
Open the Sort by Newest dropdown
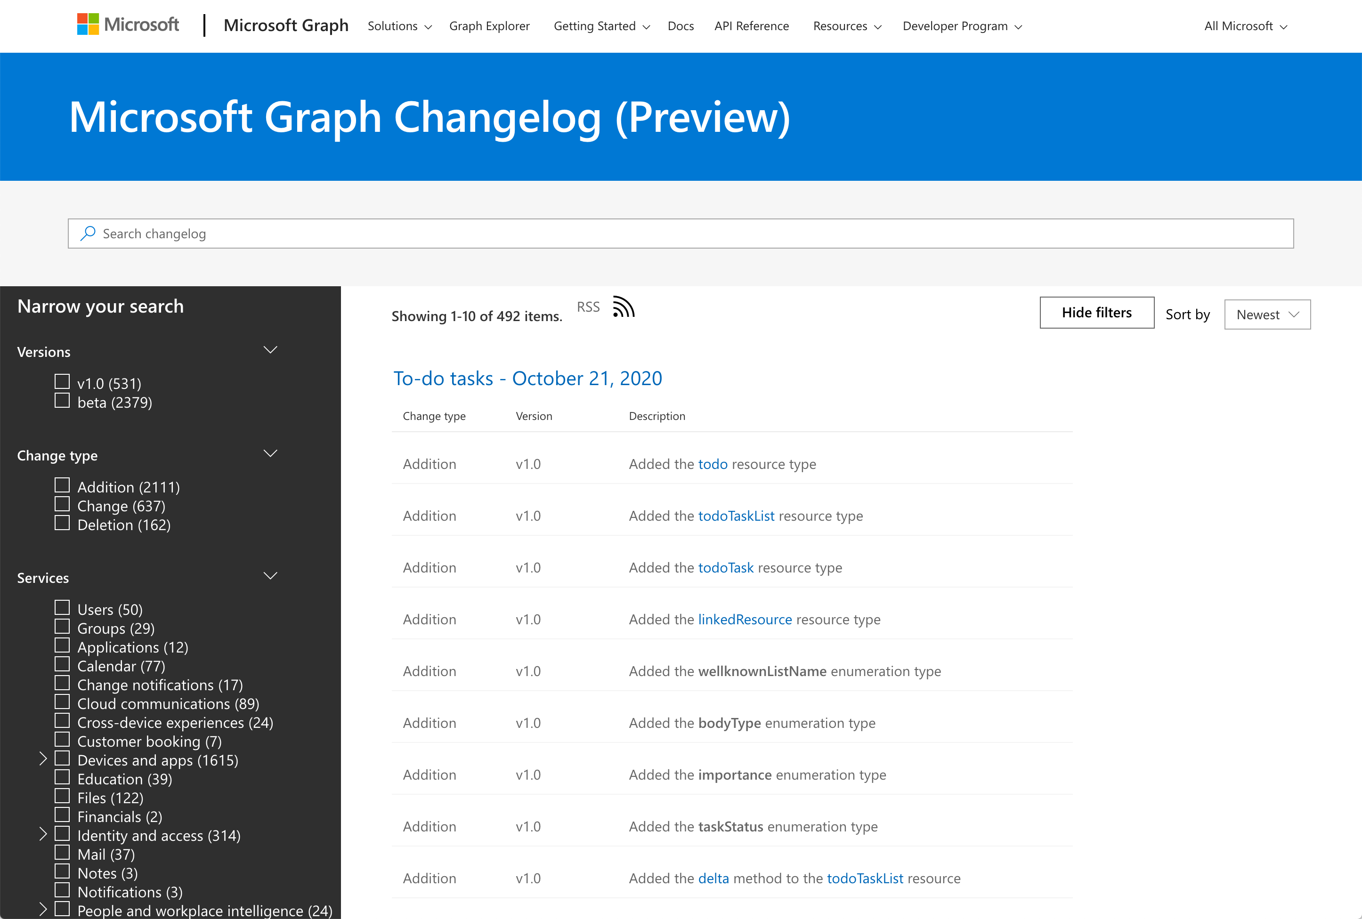click(x=1267, y=314)
